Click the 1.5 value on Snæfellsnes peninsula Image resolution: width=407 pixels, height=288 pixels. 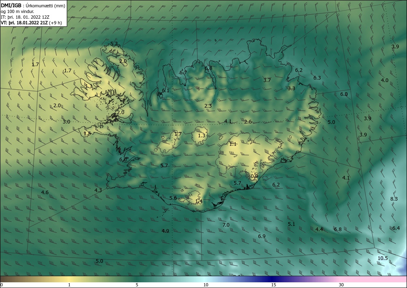click(x=87, y=134)
